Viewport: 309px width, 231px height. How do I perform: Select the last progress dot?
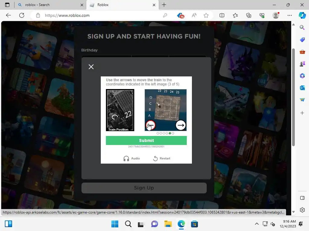click(173, 133)
